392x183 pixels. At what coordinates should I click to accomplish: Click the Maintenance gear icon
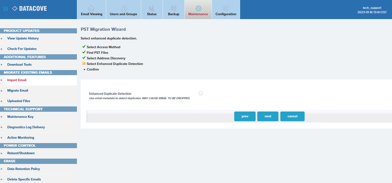[x=198, y=8]
